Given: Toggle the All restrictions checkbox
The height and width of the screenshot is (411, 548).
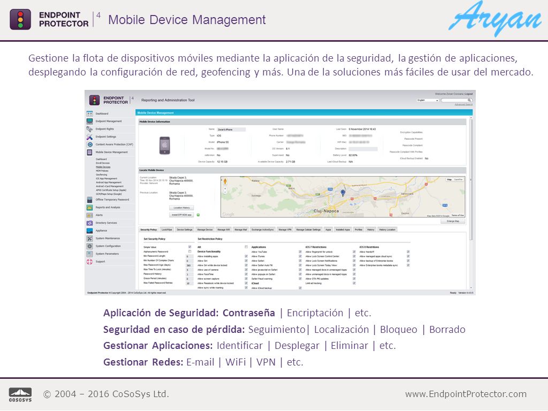Looking at the screenshot, I should pyautogui.click(x=246, y=247).
